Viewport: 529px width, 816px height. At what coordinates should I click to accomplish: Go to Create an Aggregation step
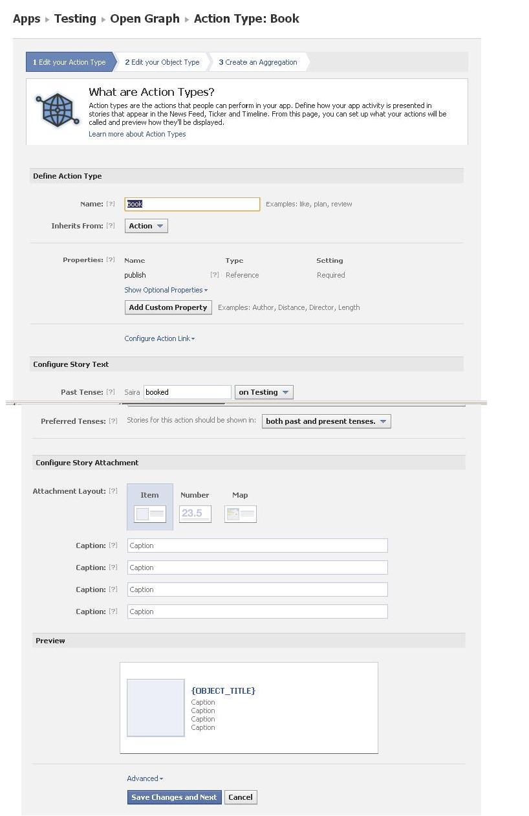[258, 62]
